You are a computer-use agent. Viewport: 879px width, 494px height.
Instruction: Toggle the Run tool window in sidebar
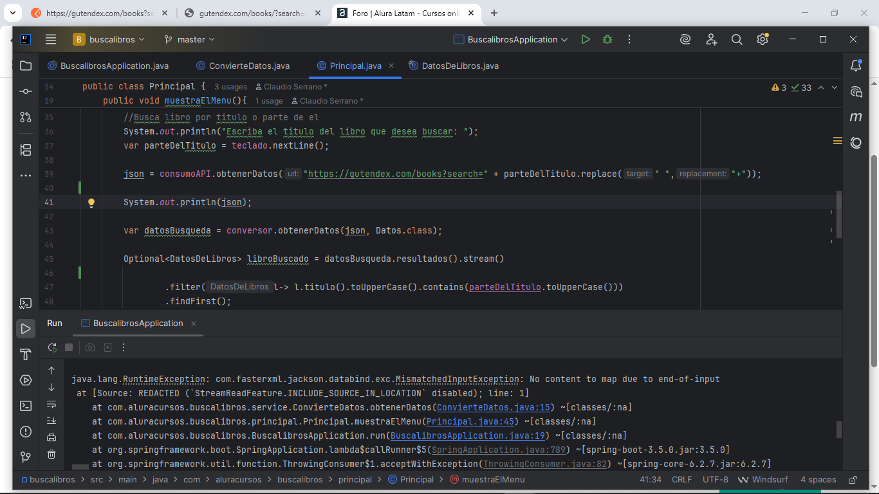coord(26,329)
